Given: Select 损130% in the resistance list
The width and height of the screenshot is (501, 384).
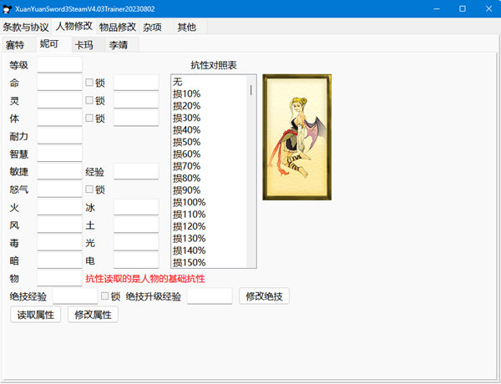Looking at the screenshot, I should tap(209, 238).
